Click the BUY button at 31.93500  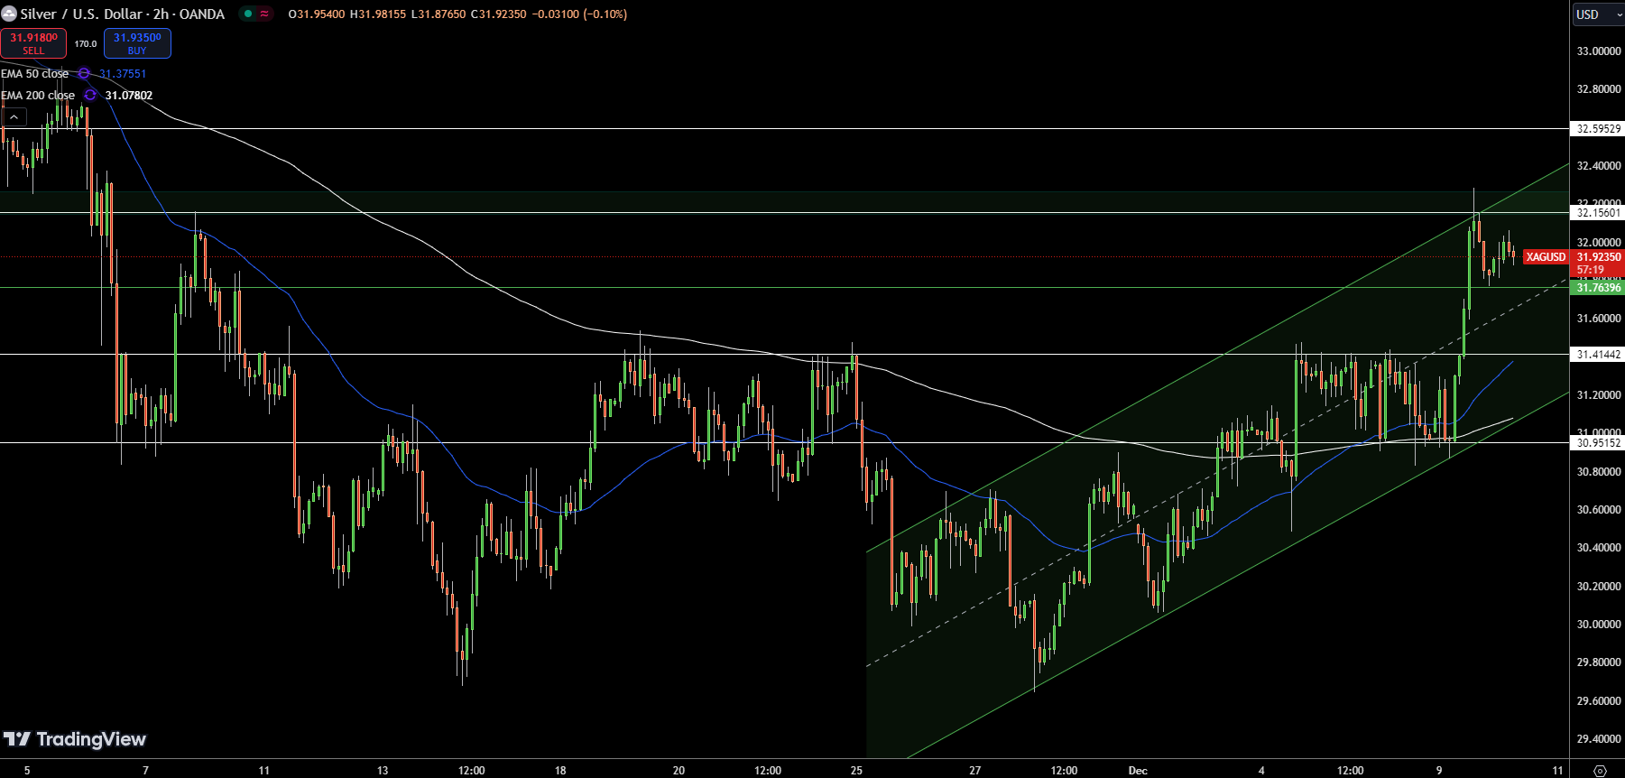coord(137,43)
